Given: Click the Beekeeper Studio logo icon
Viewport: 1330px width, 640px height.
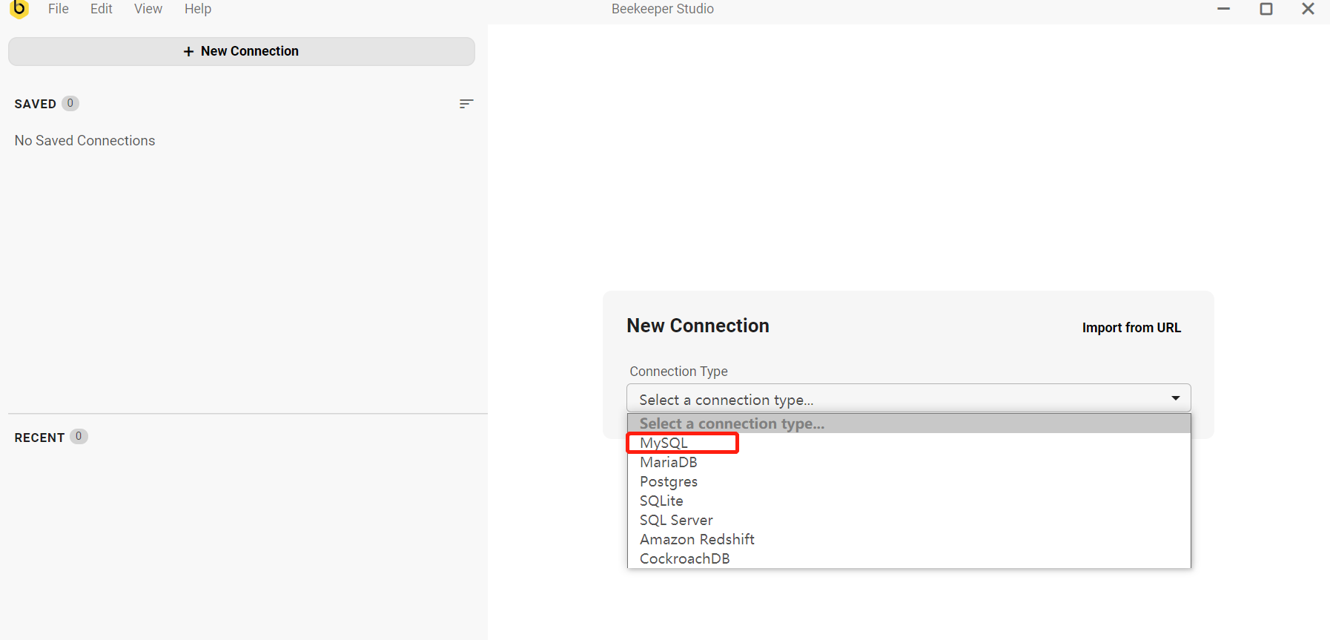Looking at the screenshot, I should 19,9.
